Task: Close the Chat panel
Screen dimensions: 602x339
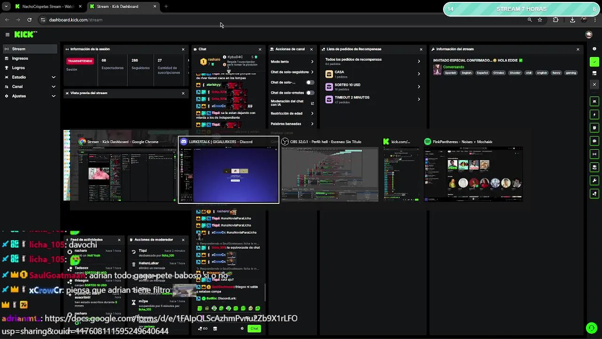Action: coord(260,49)
